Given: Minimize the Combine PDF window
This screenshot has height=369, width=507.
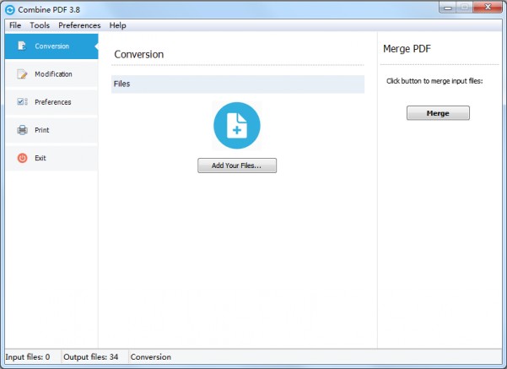Looking at the screenshot, I should pyautogui.click(x=448, y=8).
